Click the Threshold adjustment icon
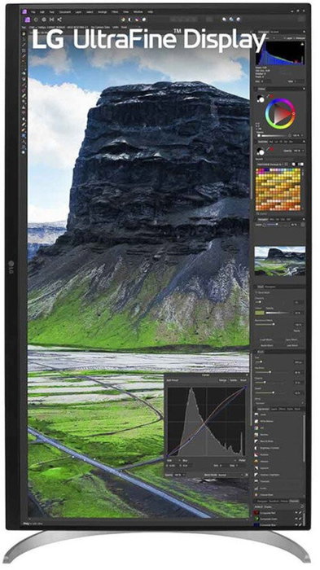Screen dimensions: 320x570 click(256, 482)
